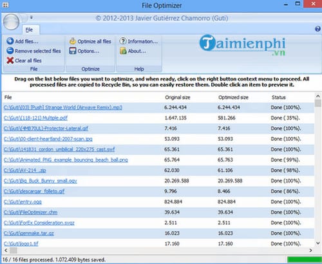Open the Options... label
This screenshot has height=264, width=322.
[x=88, y=51]
